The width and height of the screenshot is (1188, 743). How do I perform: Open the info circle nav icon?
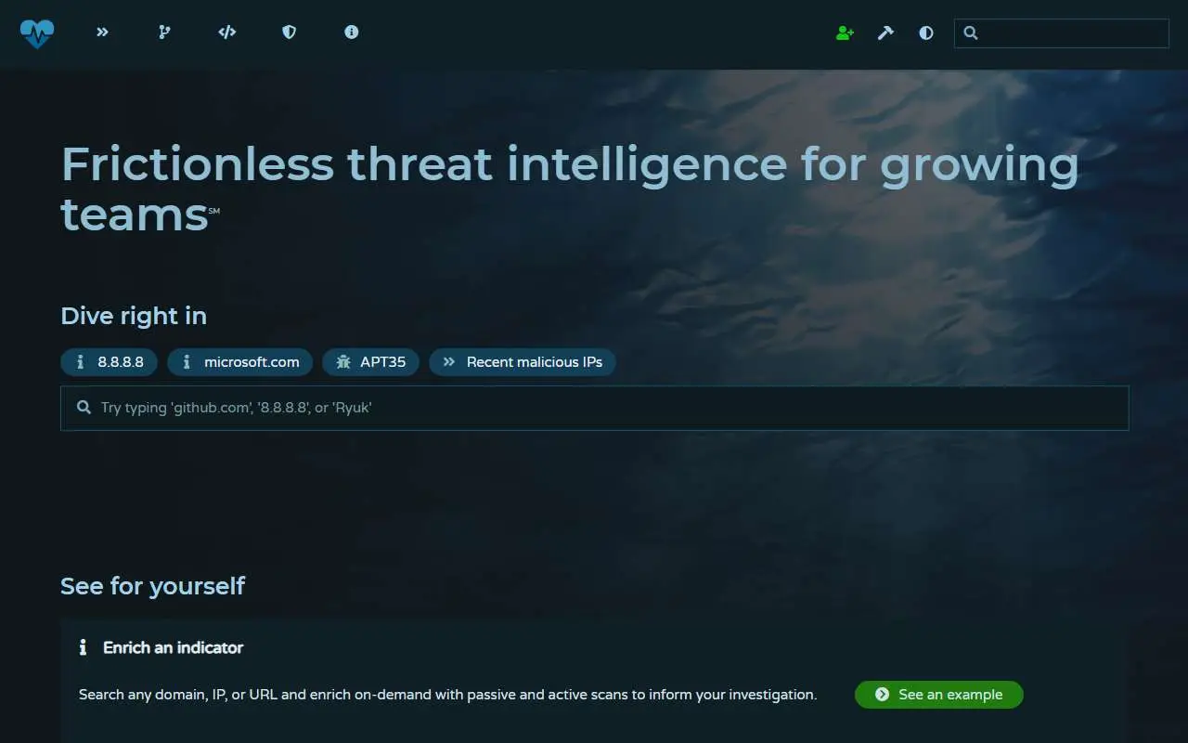pyautogui.click(x=351, y=32)
